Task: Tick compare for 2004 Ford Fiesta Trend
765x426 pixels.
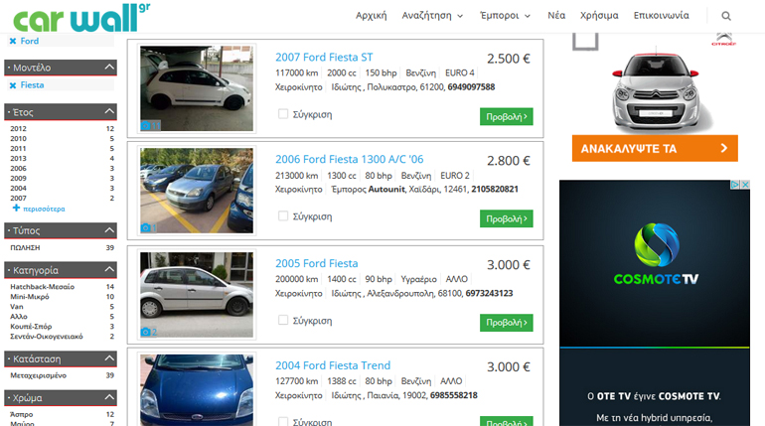Action: click(x=283, y=421)
